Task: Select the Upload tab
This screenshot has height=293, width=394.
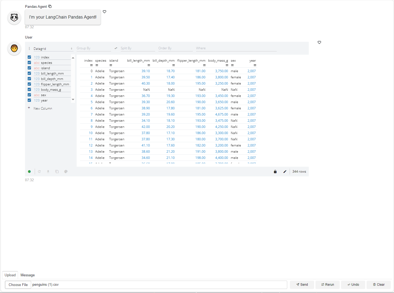Action: pos(10,275)
